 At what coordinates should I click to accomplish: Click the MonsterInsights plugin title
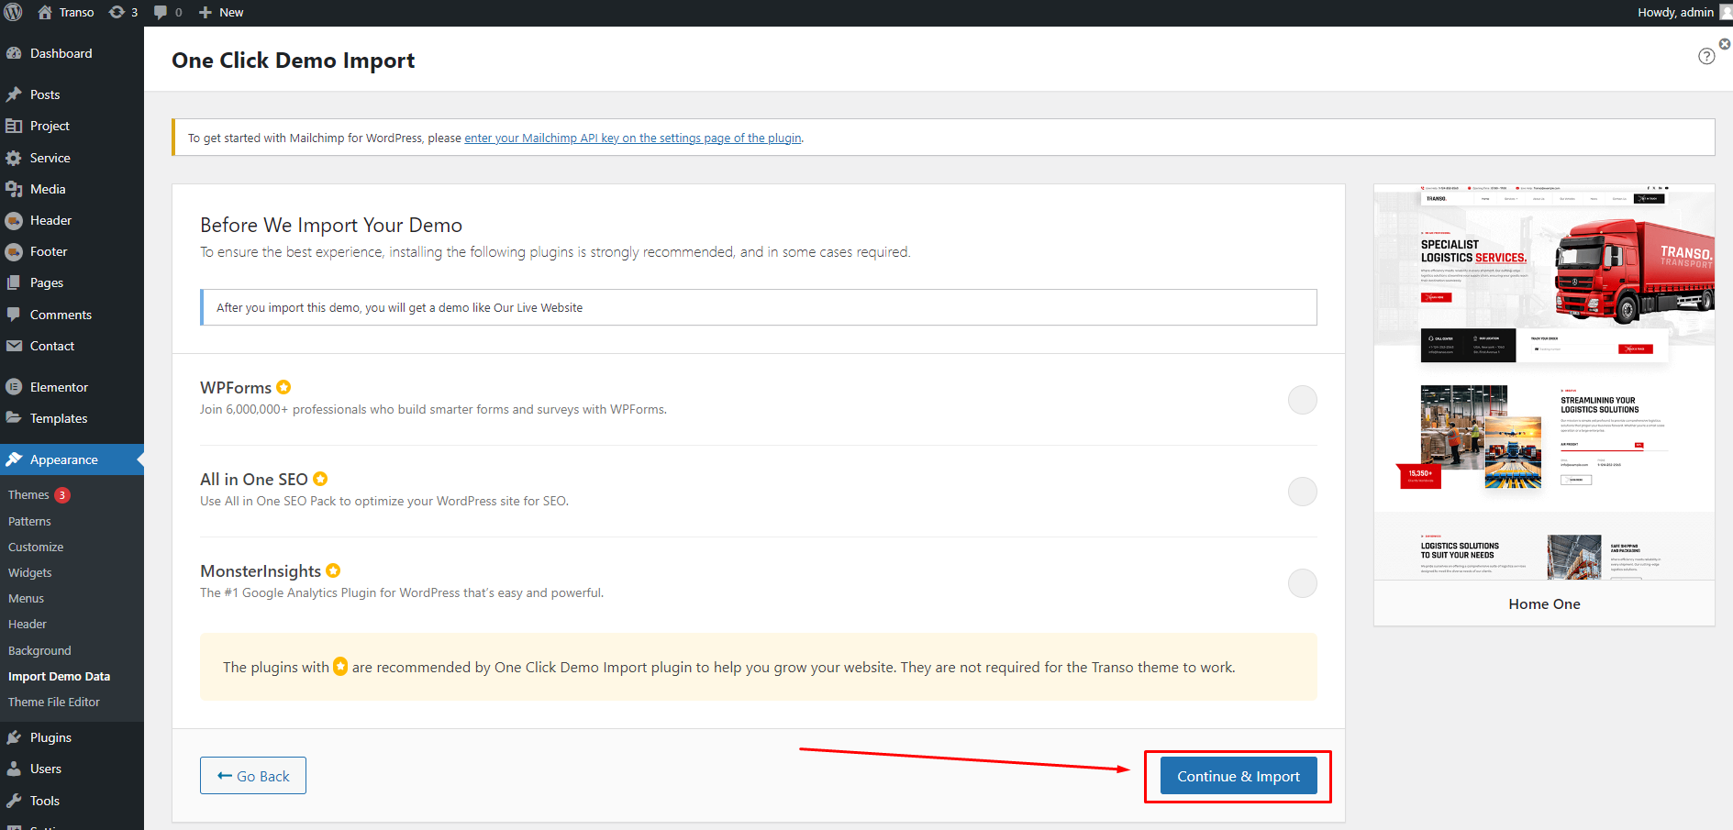point(261,571)
